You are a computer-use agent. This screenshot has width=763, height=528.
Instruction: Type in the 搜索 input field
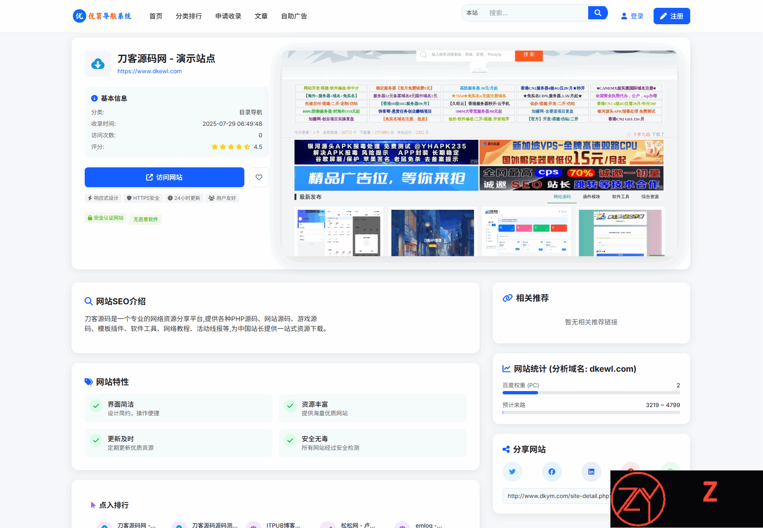tap(535, 13)
